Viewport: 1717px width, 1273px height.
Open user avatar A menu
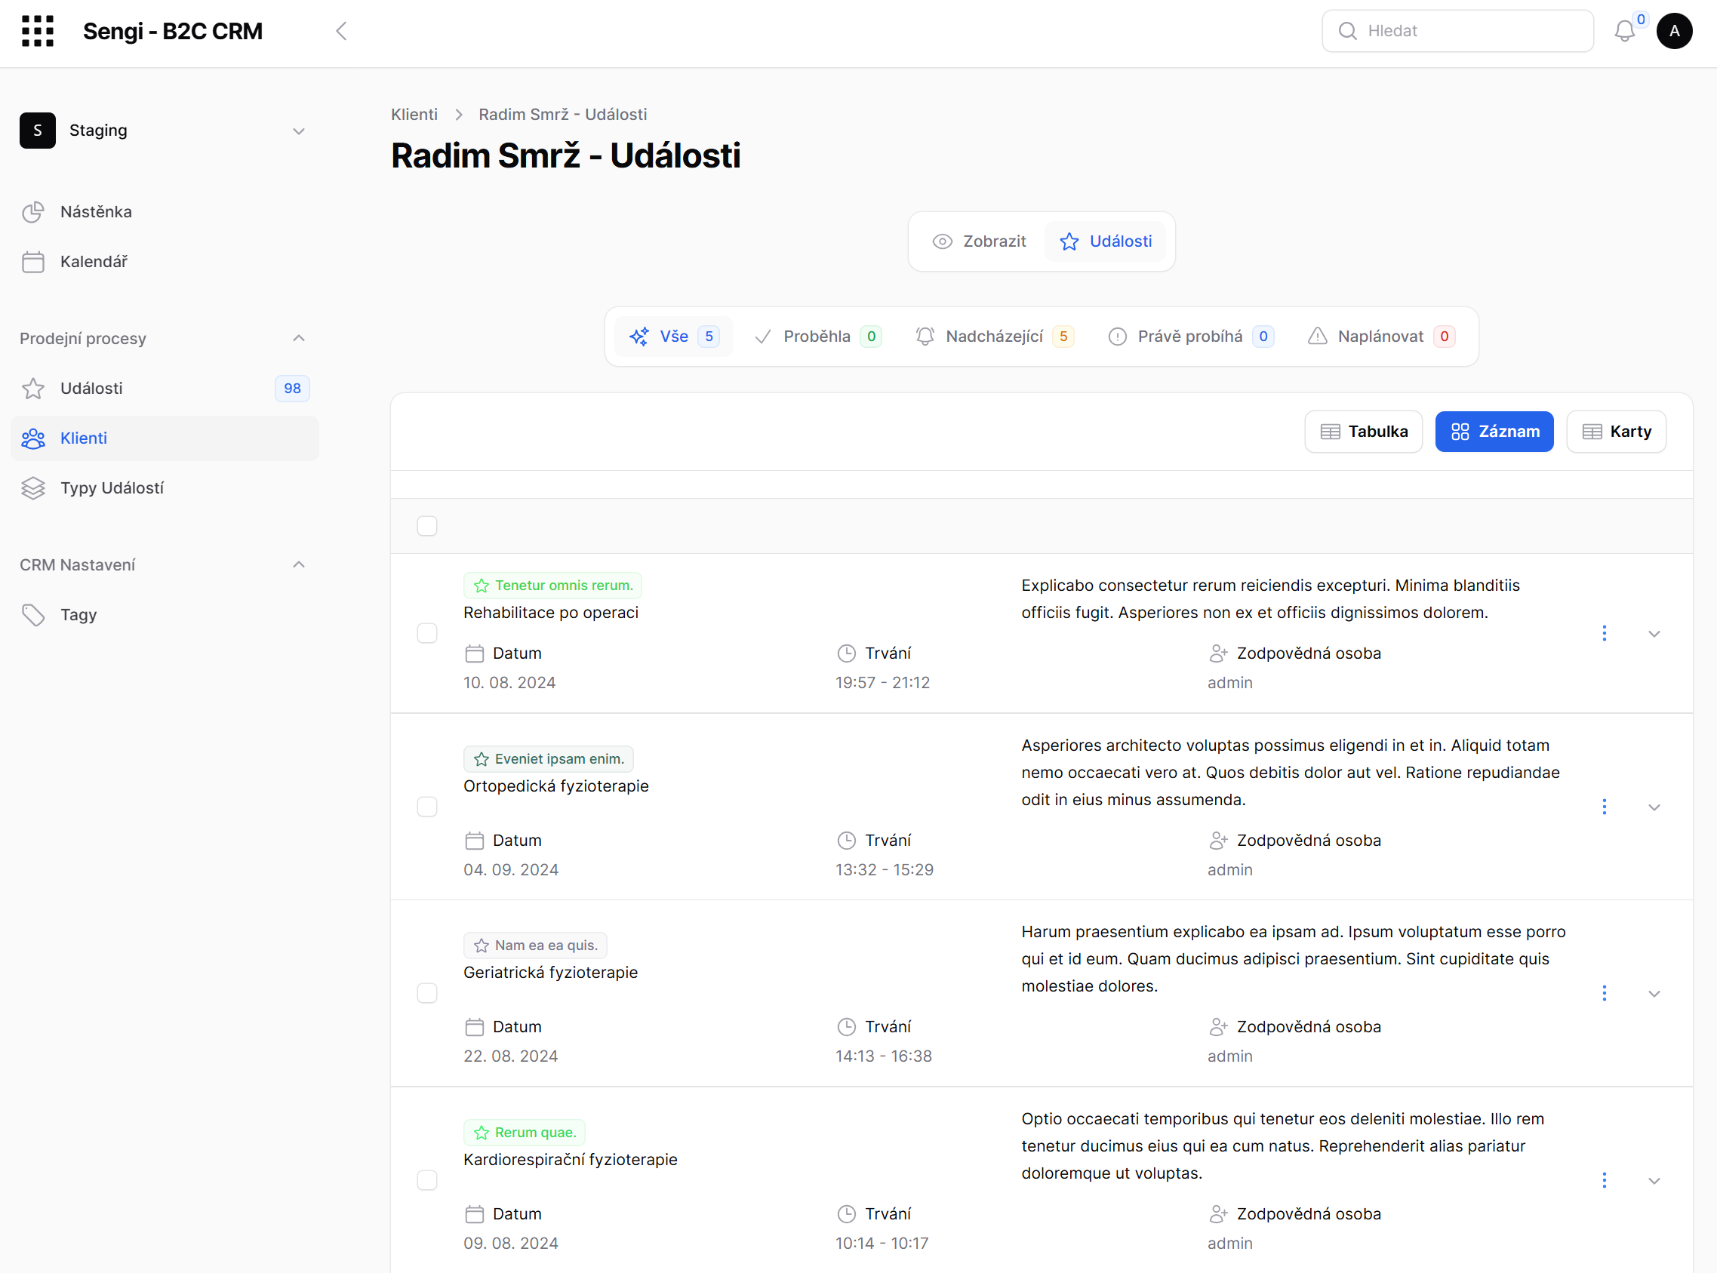[x=1675, y=31]
